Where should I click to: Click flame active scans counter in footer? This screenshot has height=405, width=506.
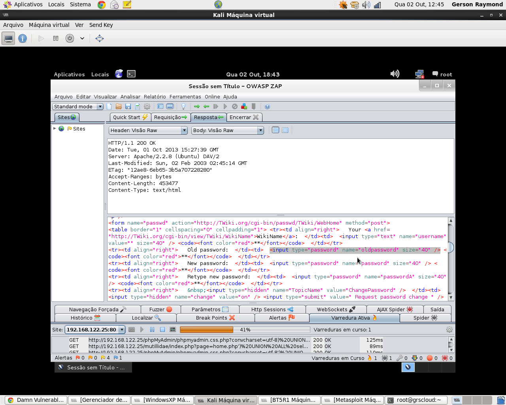[372, 358]
